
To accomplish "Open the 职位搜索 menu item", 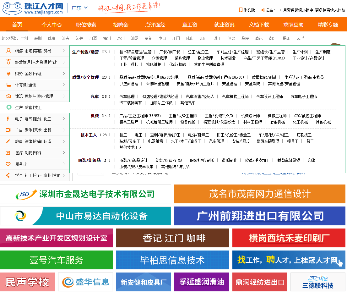I will 86,25.
